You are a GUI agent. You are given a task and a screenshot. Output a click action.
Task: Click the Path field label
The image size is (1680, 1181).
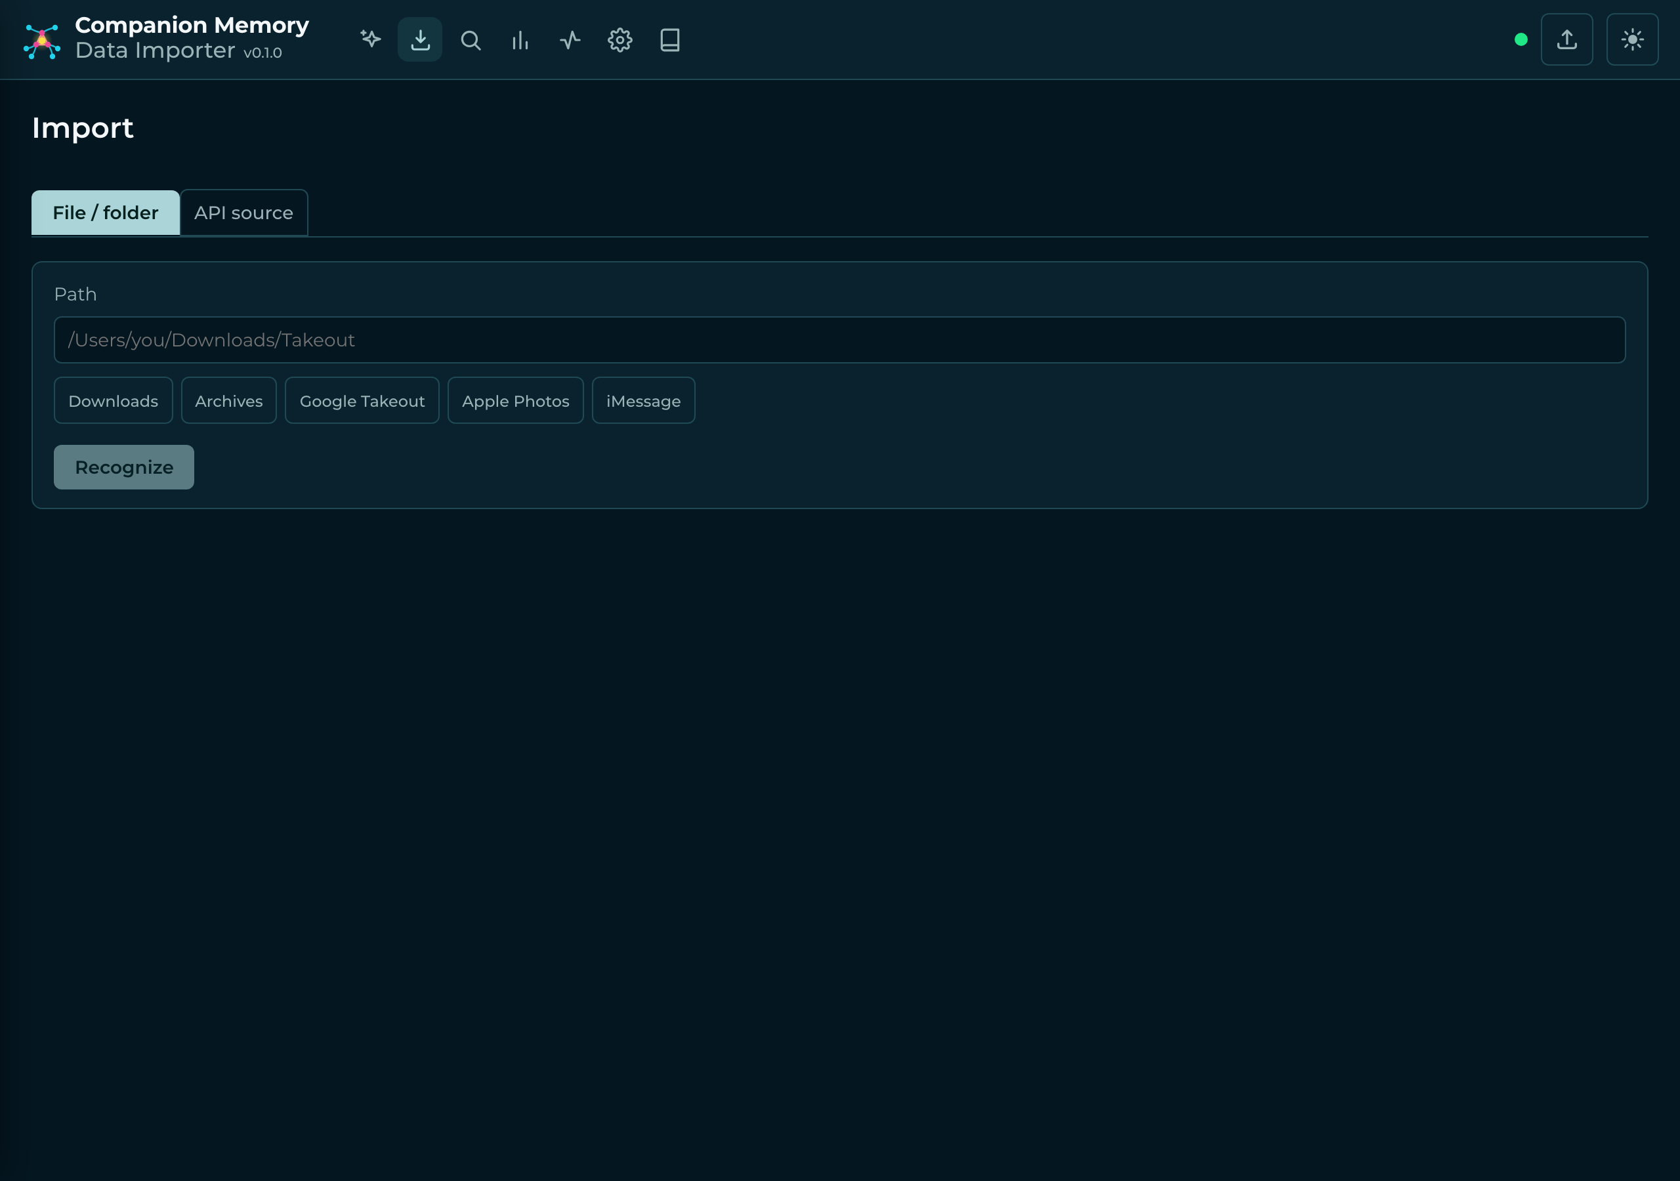coord(75,295)
